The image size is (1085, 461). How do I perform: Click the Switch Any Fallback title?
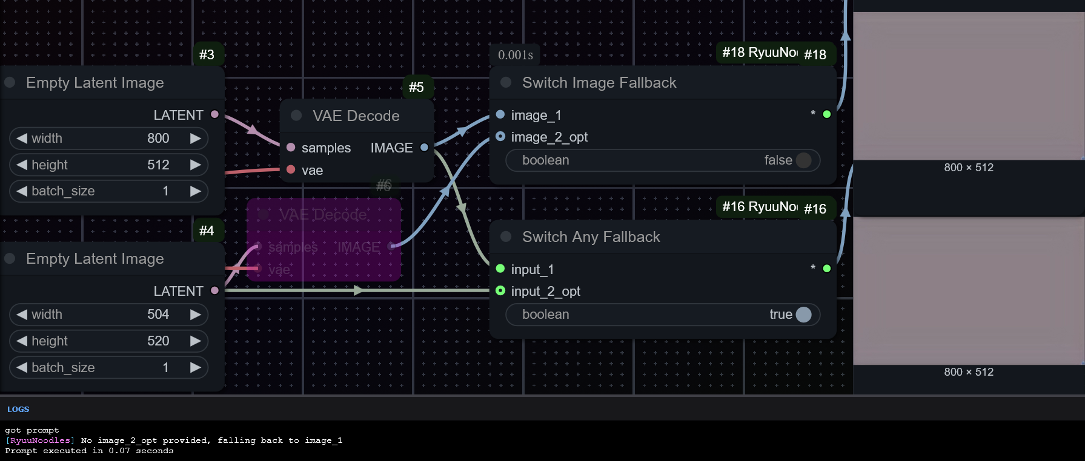point(591,237)
